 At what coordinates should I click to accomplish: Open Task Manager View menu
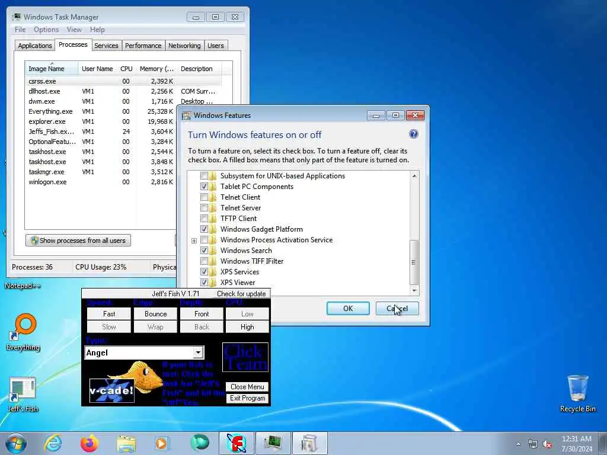click(x=74, y=30)
